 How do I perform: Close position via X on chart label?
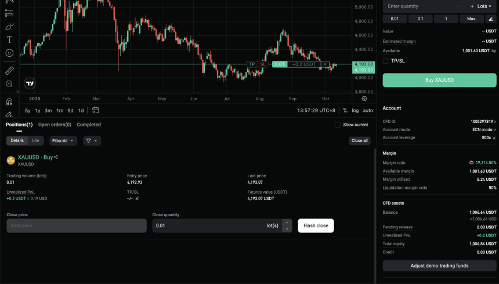point(325,64)
